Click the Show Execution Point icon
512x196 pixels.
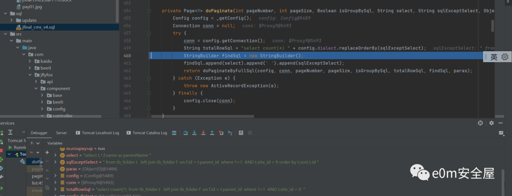(174, 132)
